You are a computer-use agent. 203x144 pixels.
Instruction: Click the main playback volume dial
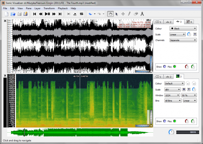(x=172, y=132)
